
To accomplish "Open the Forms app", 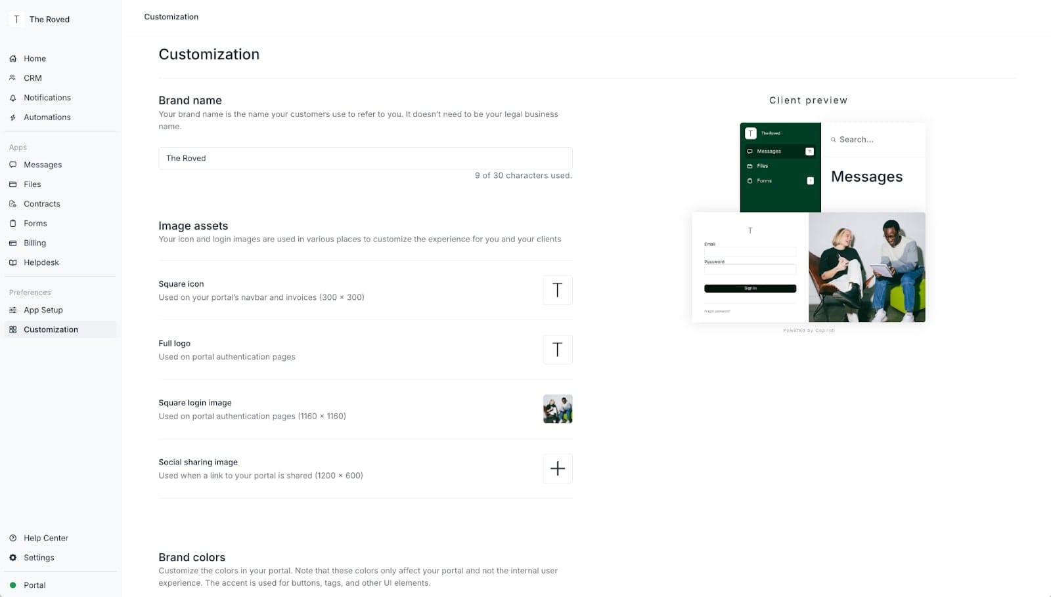I will [x=35, y=223].
